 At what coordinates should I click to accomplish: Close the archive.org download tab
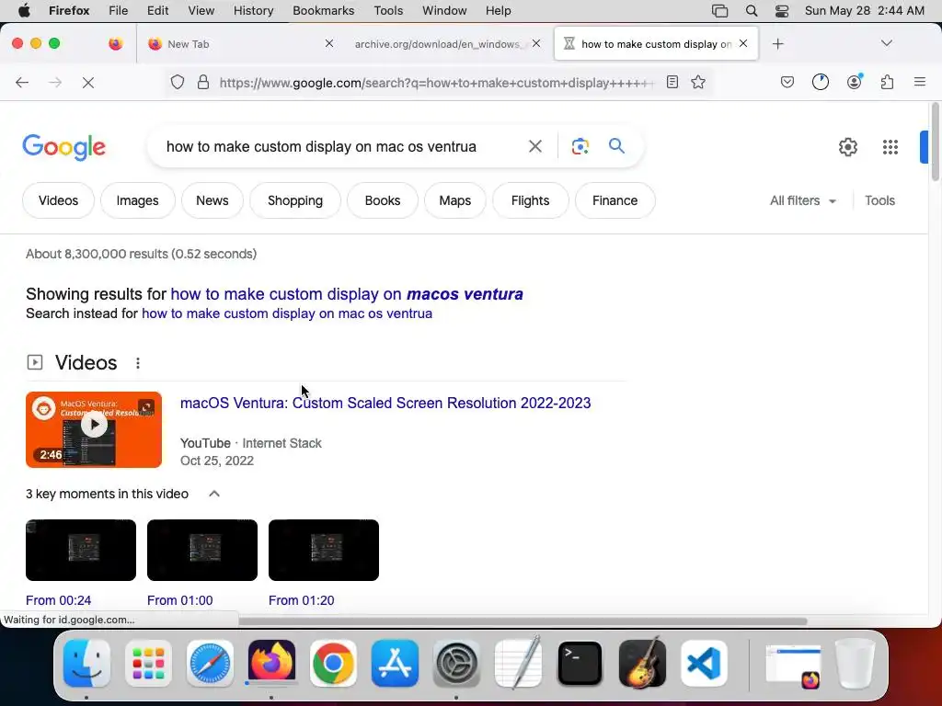coord(536,43)
